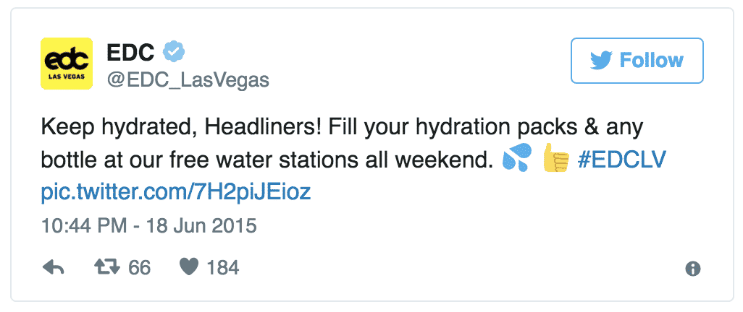Click the retweet count 66
Image resolution: width=743 pixels, height=312 pixels.
click(x=139, y=268)
